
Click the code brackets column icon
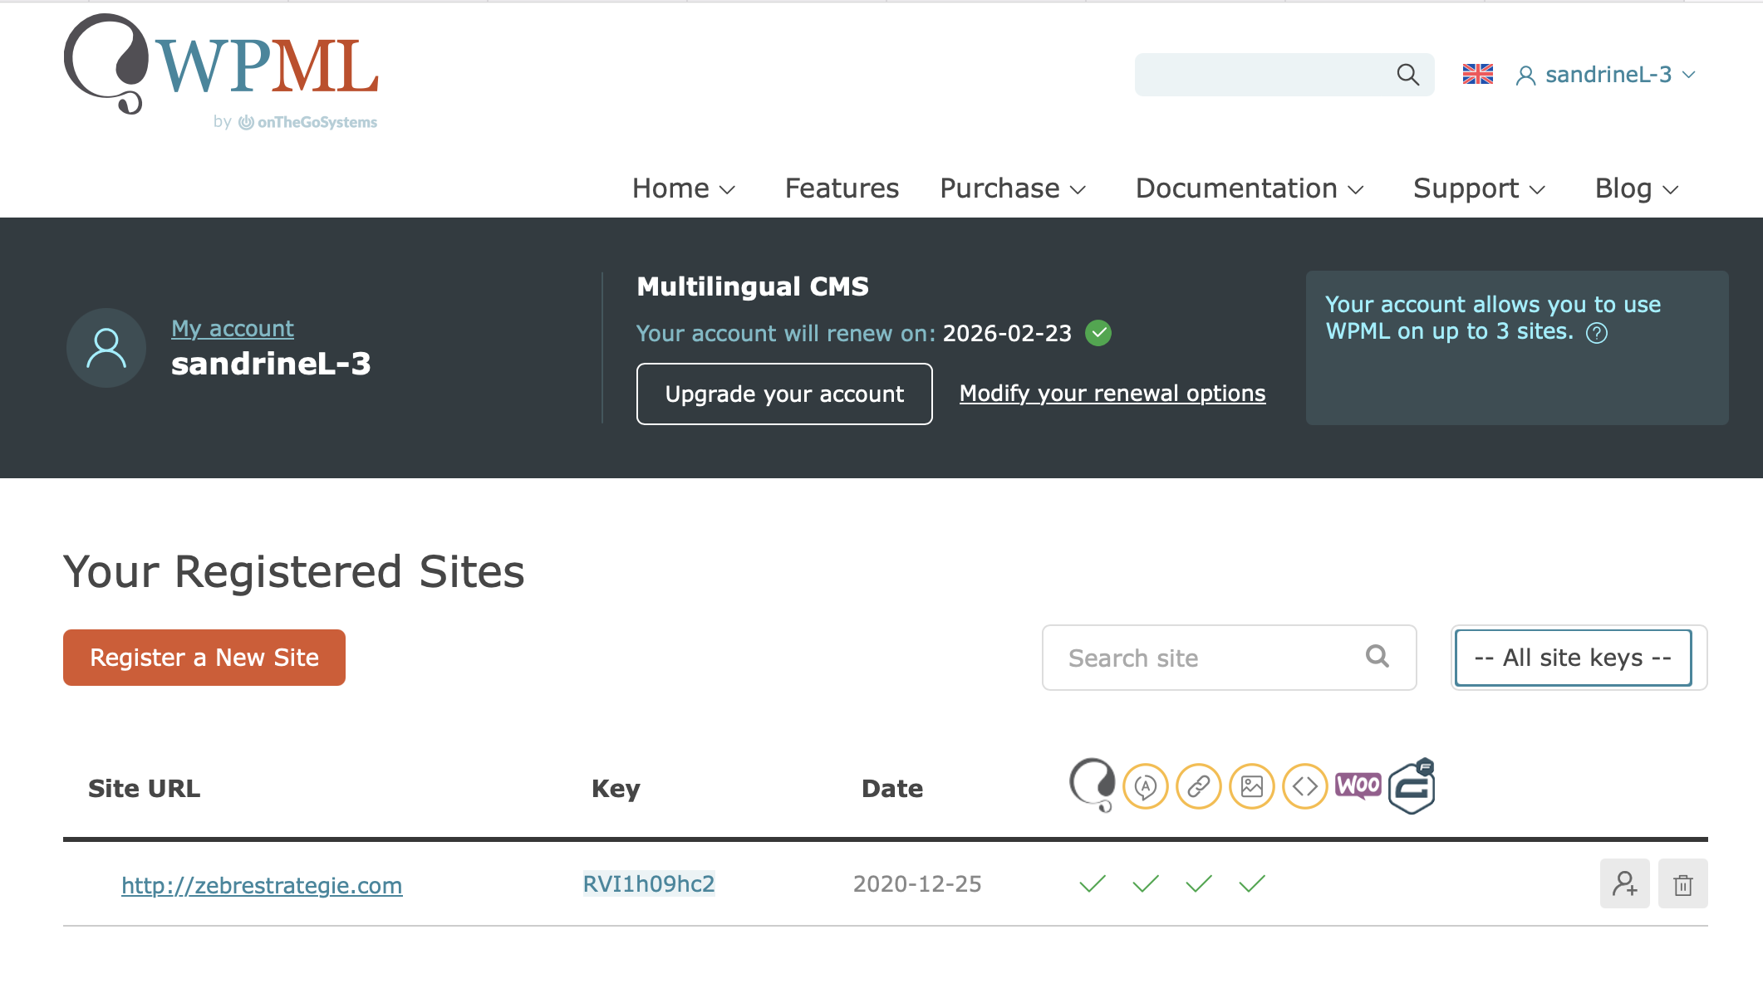[x=1305, y=786]
